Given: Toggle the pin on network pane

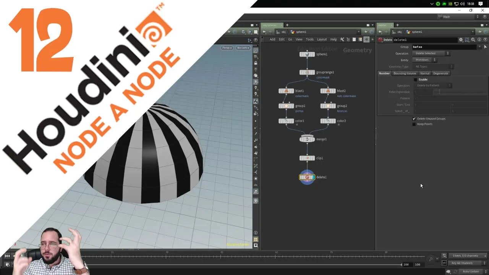Looking at the screenshot, I should tap(366, 32).
